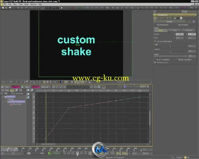Switch to the Timeline tab
The width and height of the screenshot is (199, 159).
[x=136, y=86]
